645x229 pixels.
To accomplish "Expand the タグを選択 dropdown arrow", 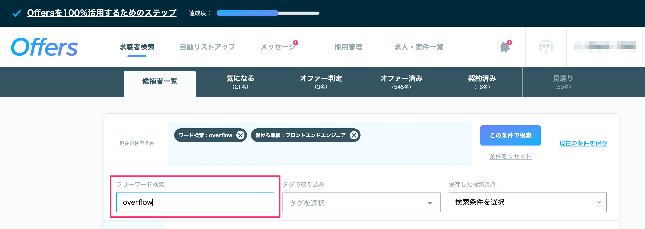I will click(430, 203).
